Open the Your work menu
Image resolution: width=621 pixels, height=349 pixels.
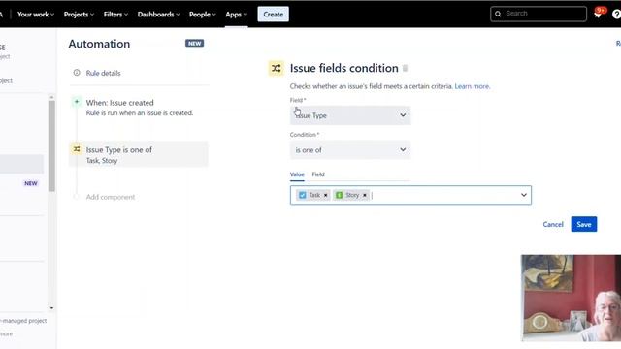[36, 15]
